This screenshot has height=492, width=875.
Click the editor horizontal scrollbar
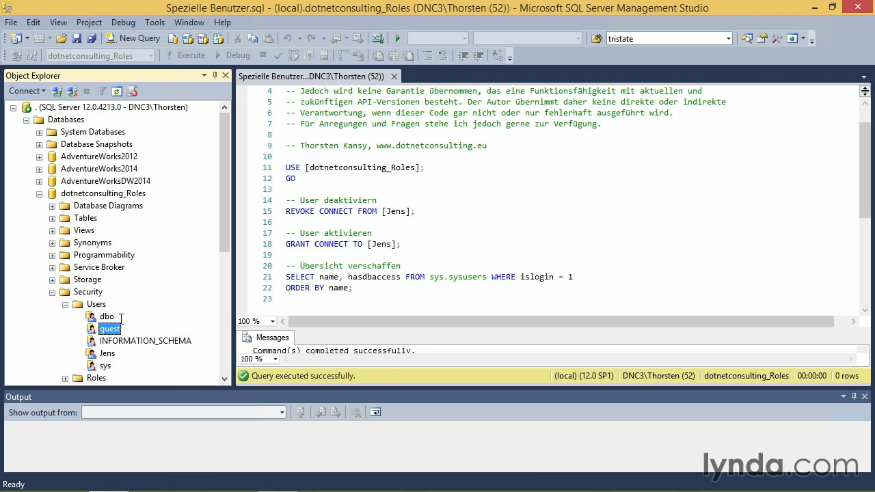pos(561,321)
